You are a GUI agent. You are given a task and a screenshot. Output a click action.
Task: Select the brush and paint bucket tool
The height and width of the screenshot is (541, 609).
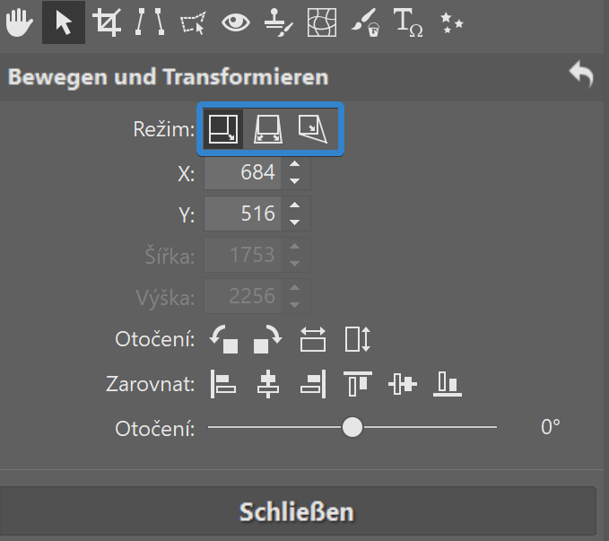coord(365,22)
